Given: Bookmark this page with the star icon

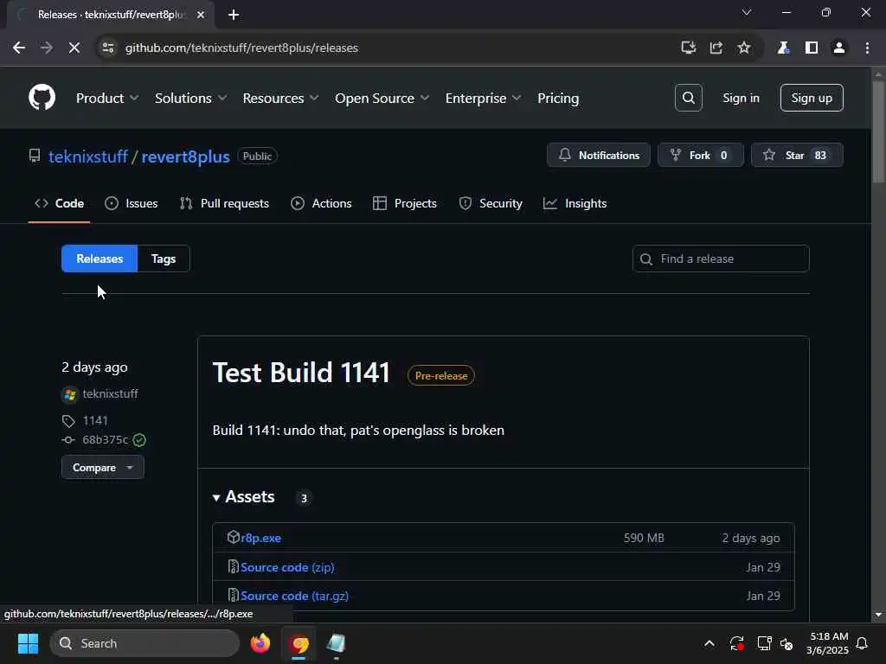Looking at the screenshot, I should [x=743, y=48].
